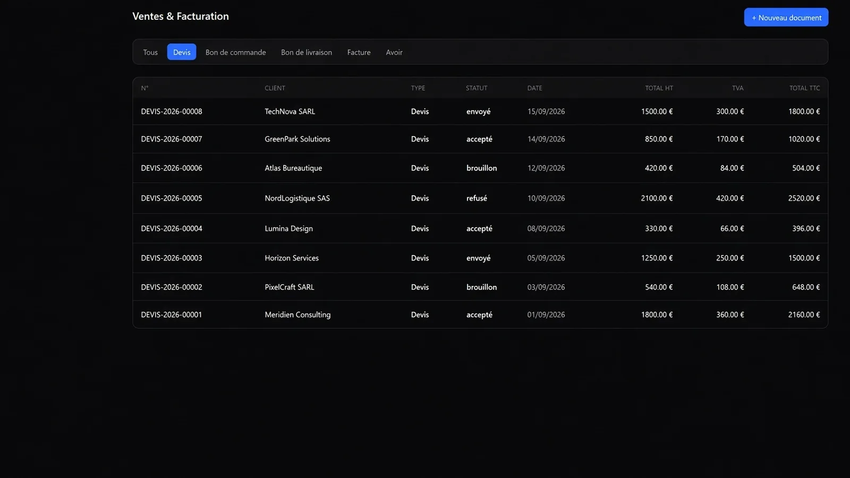Click accepté status in Lumina Design row
The image size is (850, 478).
(x=479, y=228)
